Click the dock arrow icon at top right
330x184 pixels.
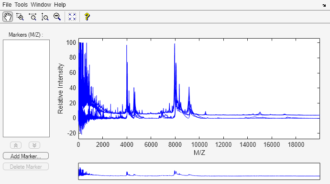coord(324,5)
